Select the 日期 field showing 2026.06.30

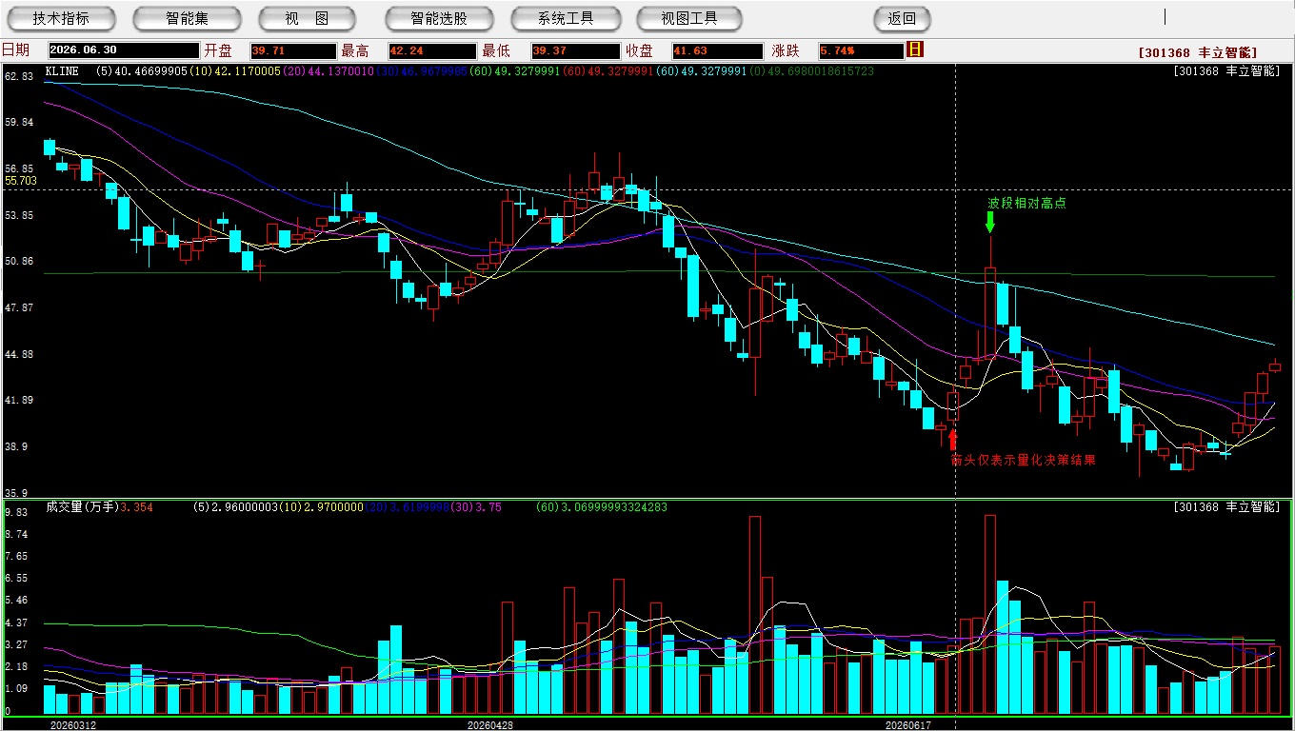[x=124, y=50]
